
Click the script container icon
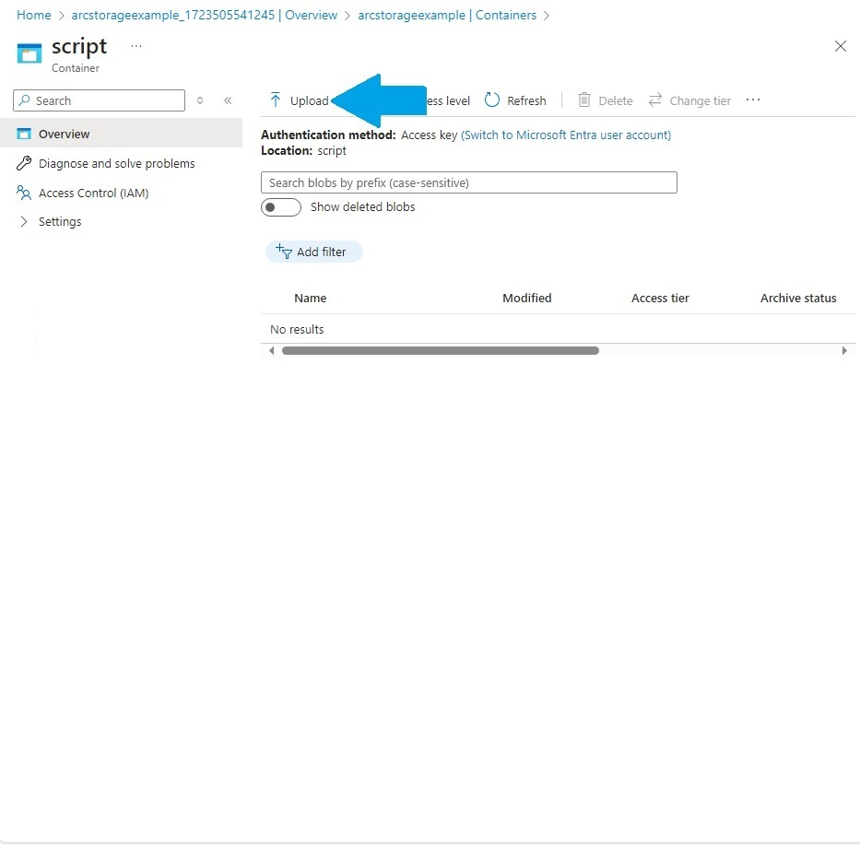pyautogui.click(x=29, y=53)
